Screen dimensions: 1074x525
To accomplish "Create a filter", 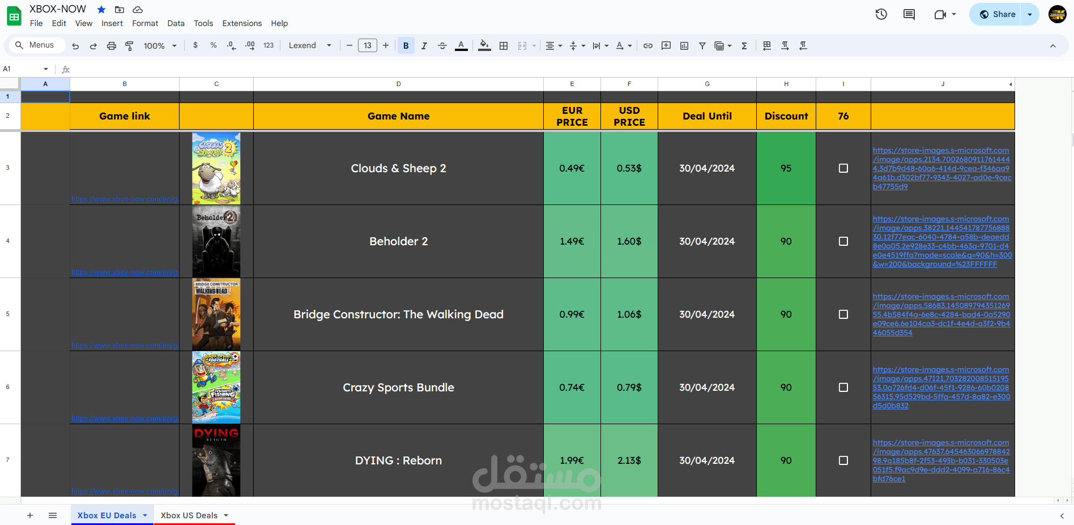I will point(702,46).
